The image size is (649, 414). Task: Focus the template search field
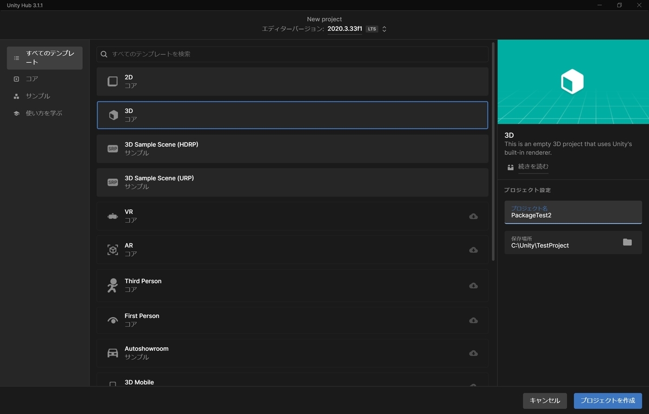(293, 54)
